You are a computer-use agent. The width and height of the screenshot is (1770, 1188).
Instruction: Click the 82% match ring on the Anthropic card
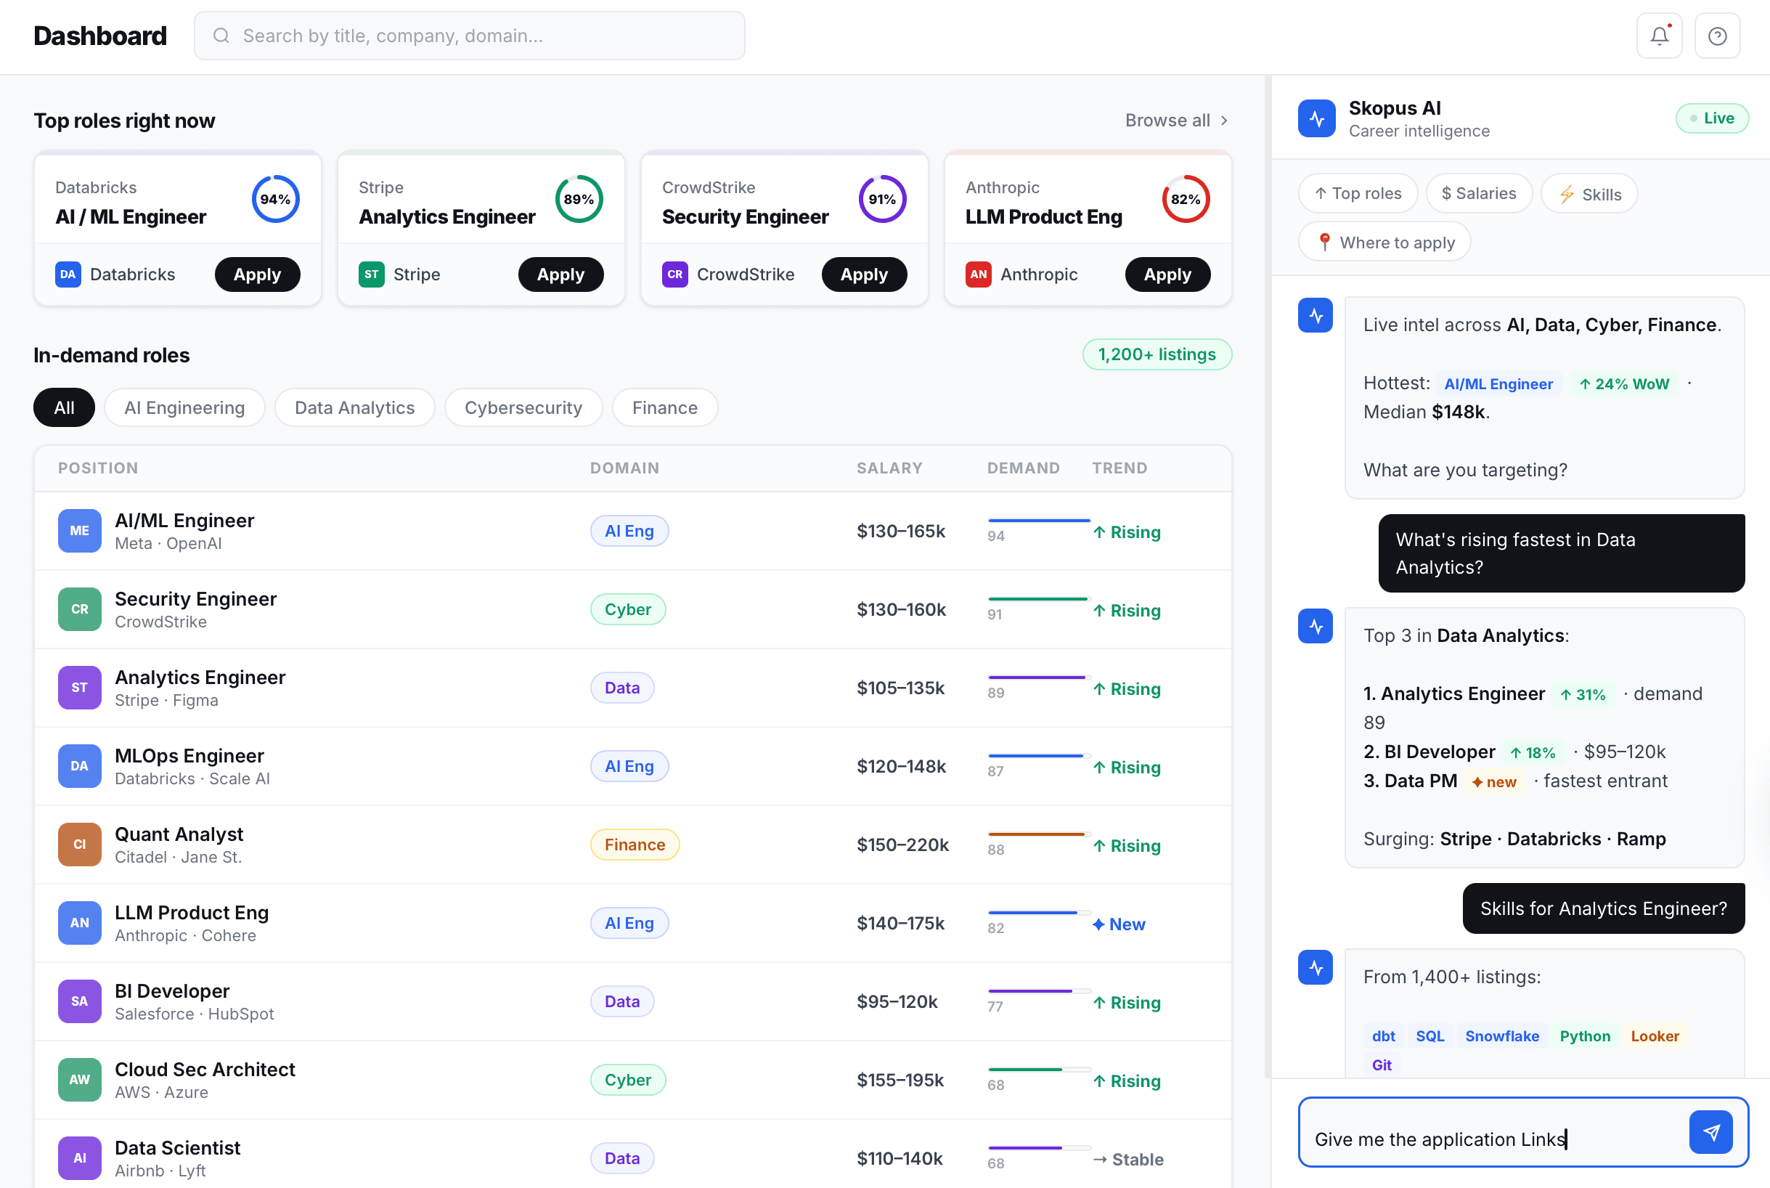coord(1186,199)
